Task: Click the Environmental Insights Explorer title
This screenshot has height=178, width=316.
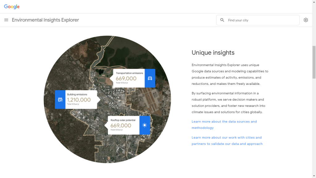Action: (45, 20)
